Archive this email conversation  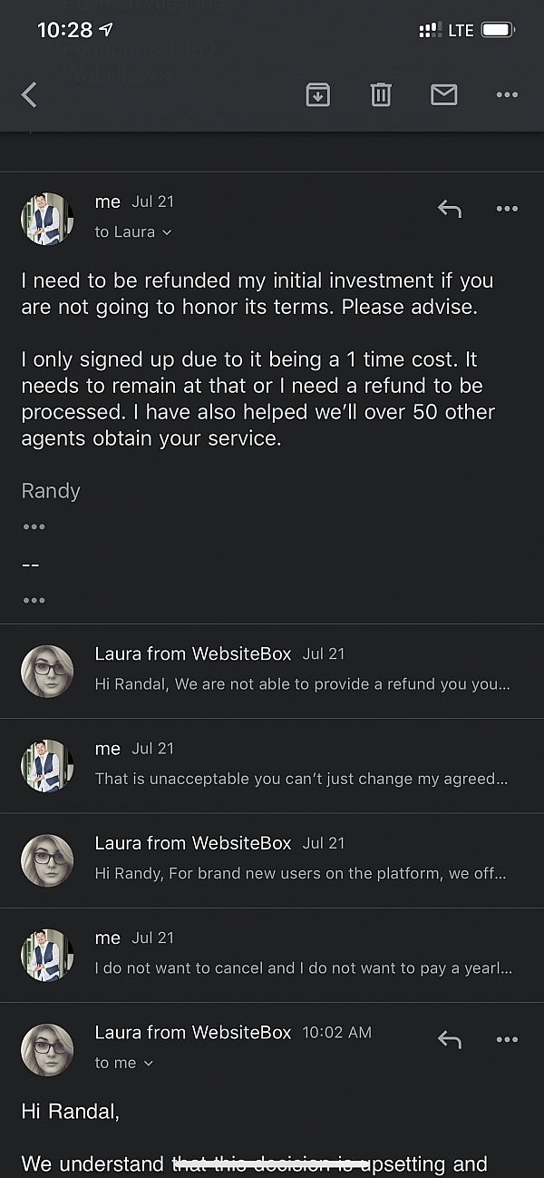317,94
